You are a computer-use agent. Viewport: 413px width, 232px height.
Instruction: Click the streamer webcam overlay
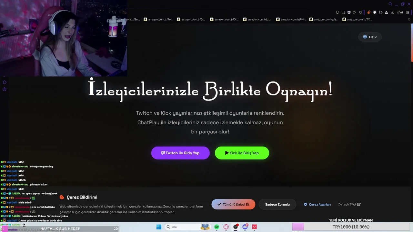pos(63,38)
